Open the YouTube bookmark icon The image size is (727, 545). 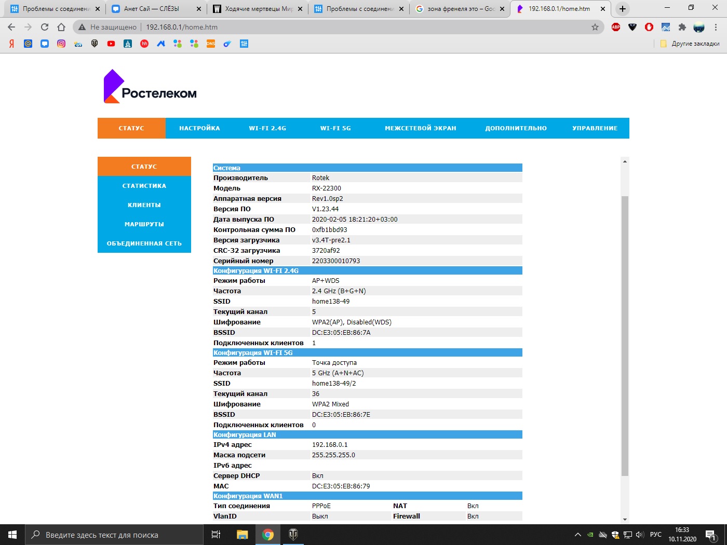coord(111,44)
